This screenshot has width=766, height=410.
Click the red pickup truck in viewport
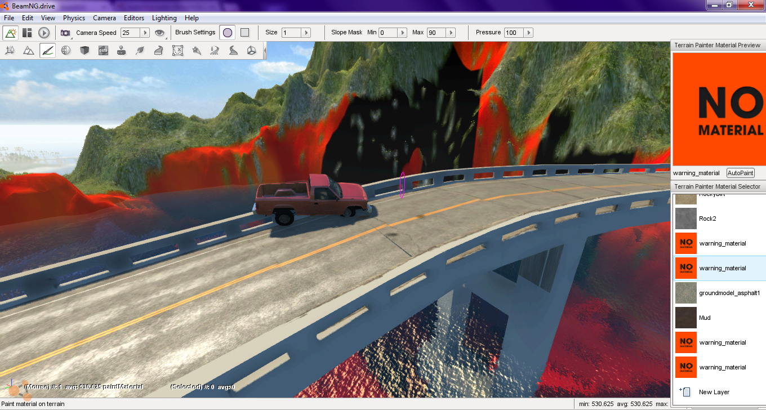(x=311, y=198)
